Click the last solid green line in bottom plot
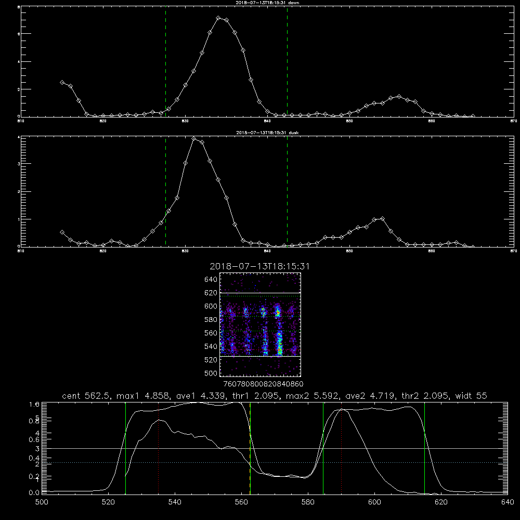 424,448
